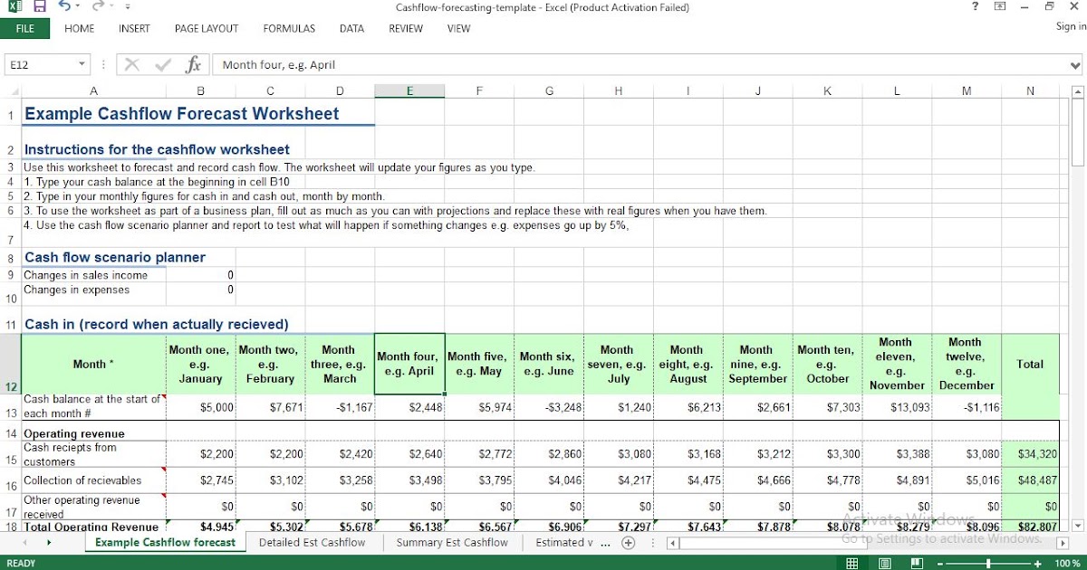
Task: Click the zoom slider handle
Action: (x=989, y=563)
